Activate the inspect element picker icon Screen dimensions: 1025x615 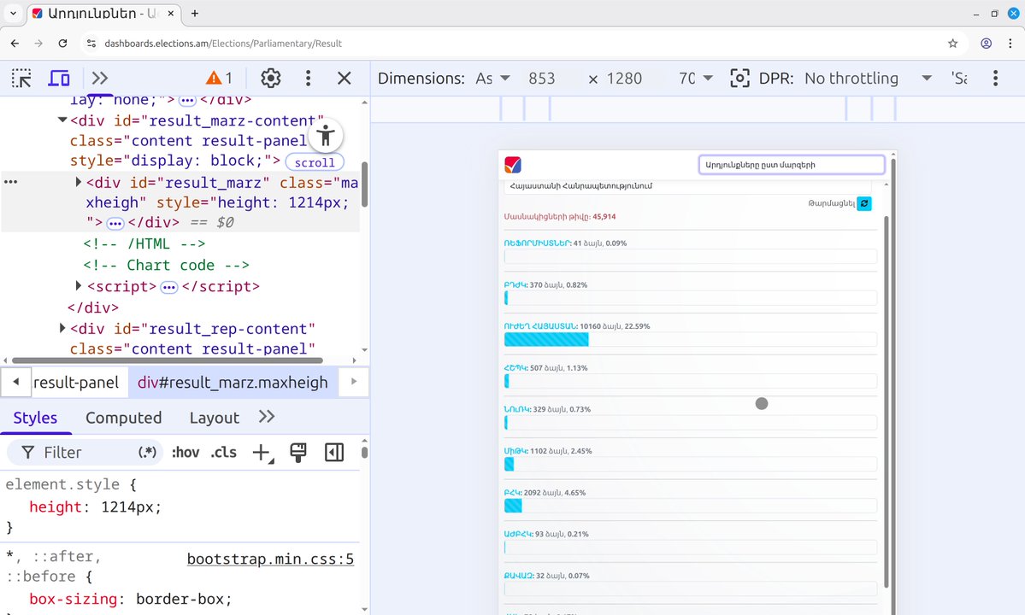21,79
